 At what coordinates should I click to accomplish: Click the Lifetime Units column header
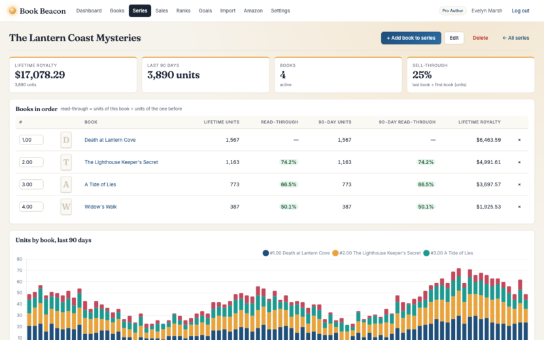pyautogui.click(x=222, y=122)
